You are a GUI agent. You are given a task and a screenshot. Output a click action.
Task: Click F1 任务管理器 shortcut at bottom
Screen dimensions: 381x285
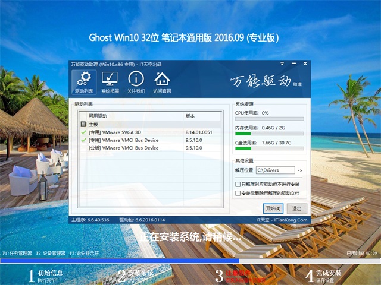tap(17, 253)
